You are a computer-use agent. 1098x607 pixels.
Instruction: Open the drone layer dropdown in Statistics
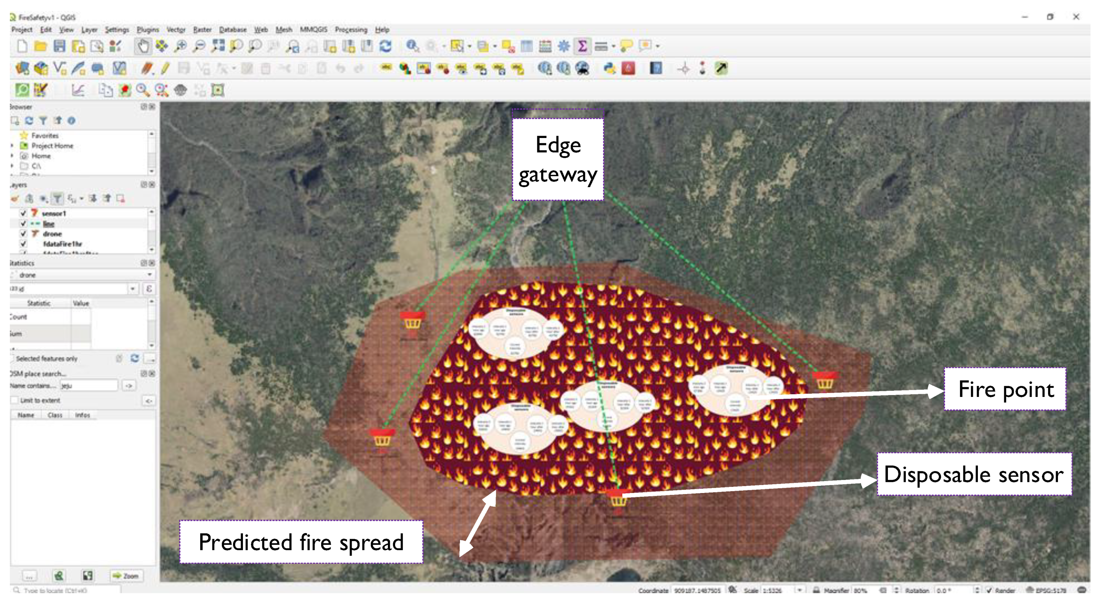[x=149, y=275]
